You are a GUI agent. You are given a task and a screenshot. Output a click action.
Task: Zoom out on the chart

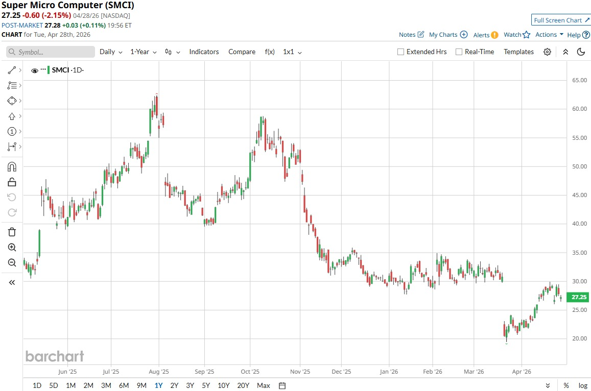click(x=12, y=262)
